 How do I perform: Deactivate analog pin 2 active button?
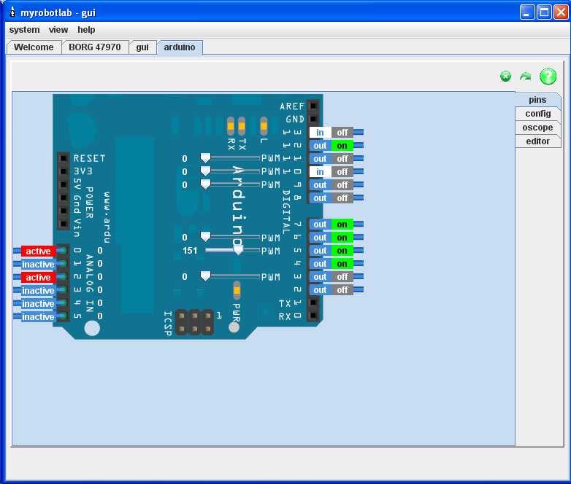pos(38,277)
